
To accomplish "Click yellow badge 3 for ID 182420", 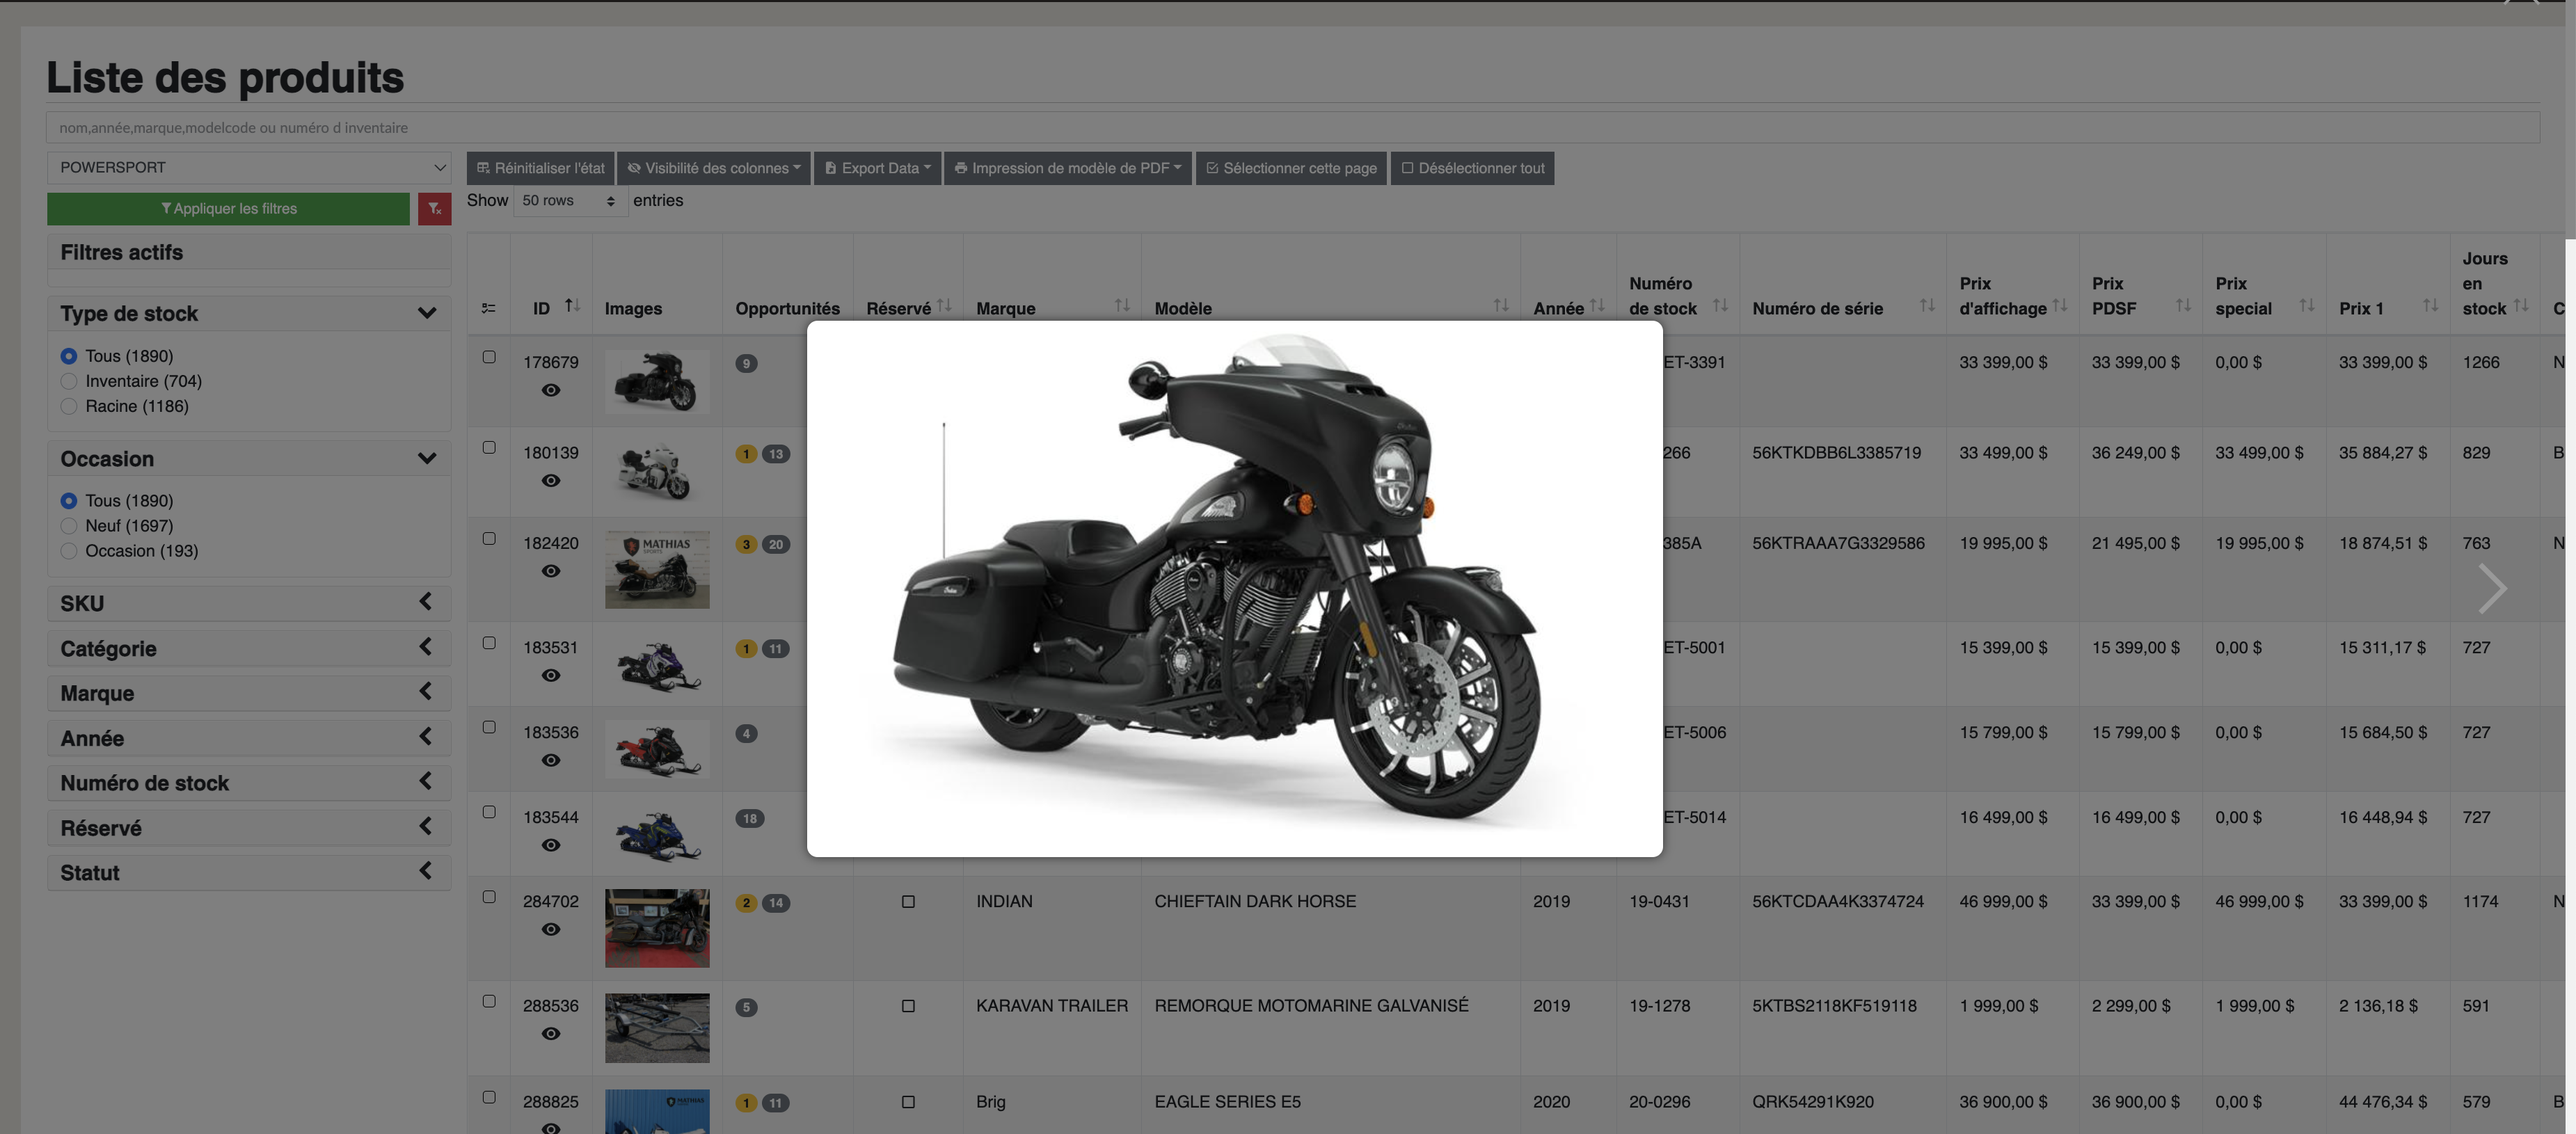I will [x=746, y=545].
